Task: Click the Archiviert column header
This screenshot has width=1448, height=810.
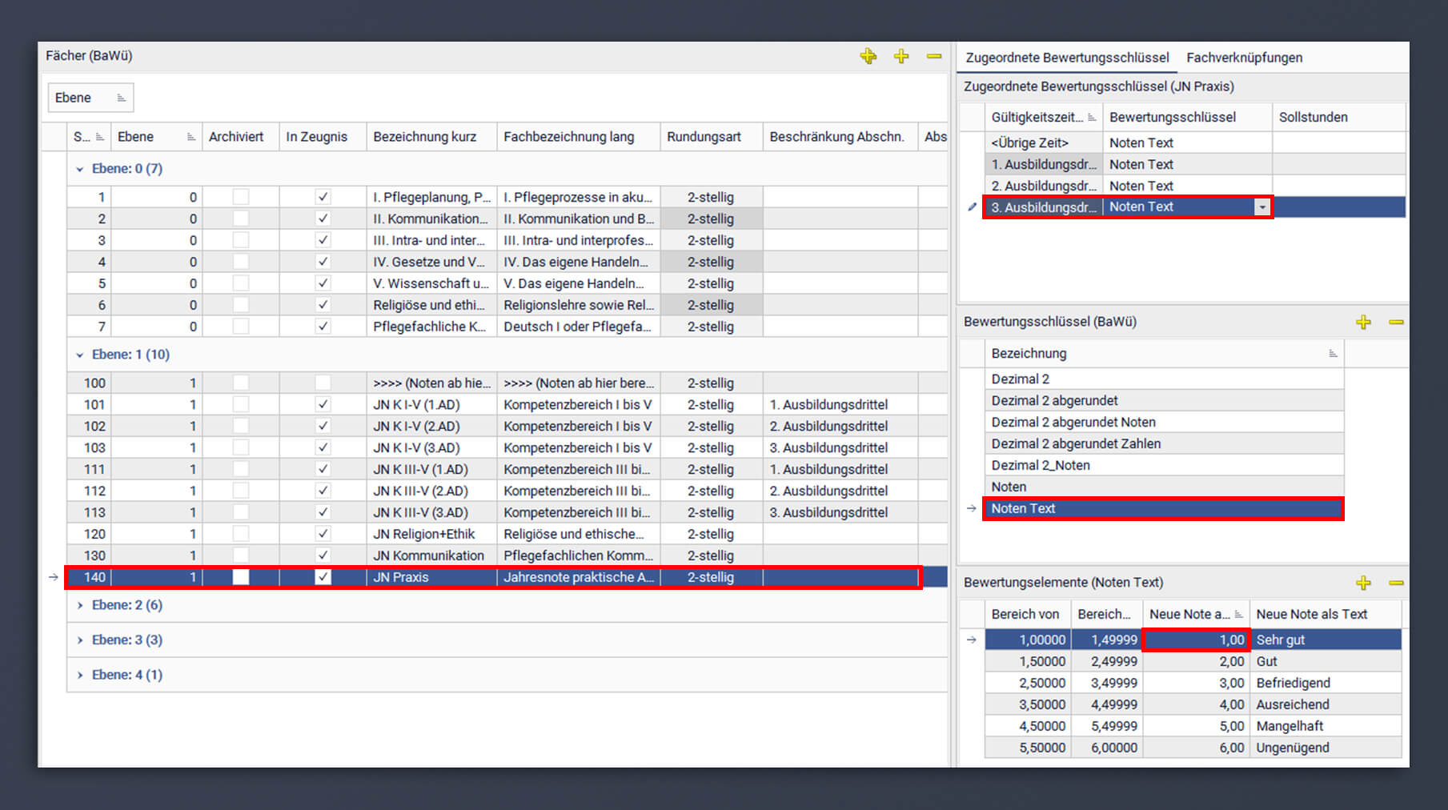Action: pyautogui.click(x=240, y=137)
